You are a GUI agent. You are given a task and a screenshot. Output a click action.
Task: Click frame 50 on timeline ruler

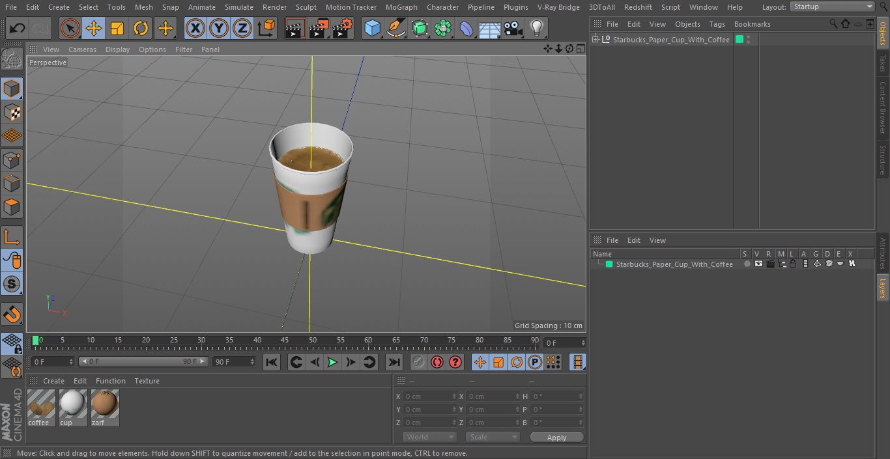point(313,340)
